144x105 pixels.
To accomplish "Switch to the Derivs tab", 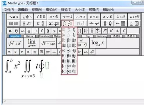I will [x=30, y=36].
